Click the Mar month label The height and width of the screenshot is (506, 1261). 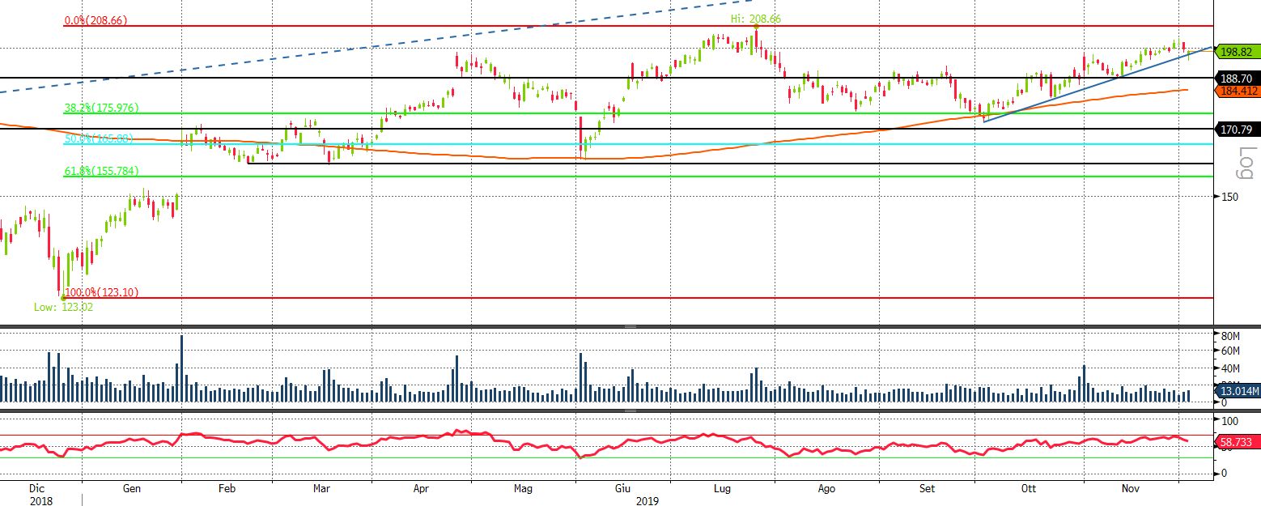click(x=321, y=489)
